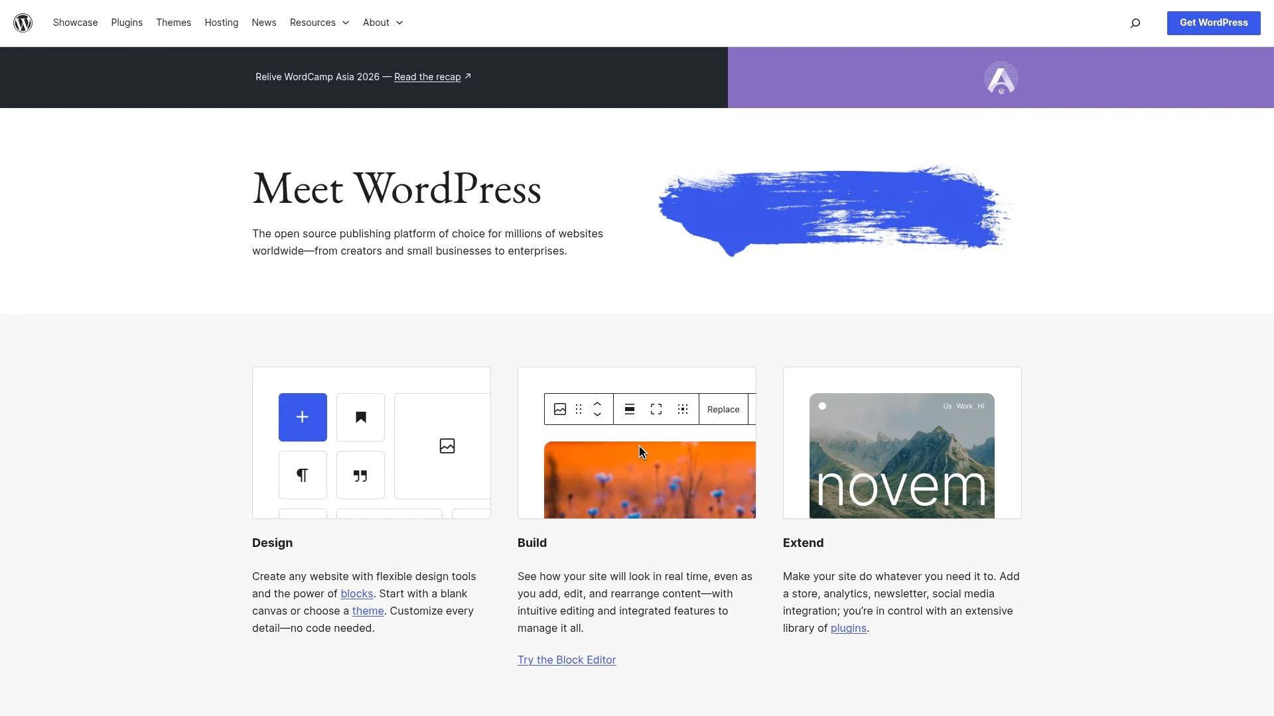This screenshot has width=1274, height=716.
Task: Open the Themes menu item
Action: [173, 23]
